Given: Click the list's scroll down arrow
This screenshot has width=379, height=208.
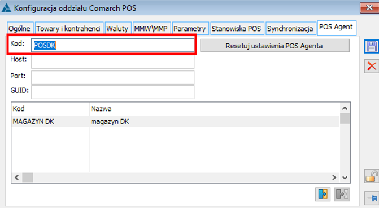Looking at the screenshot, I should (345, 178).
